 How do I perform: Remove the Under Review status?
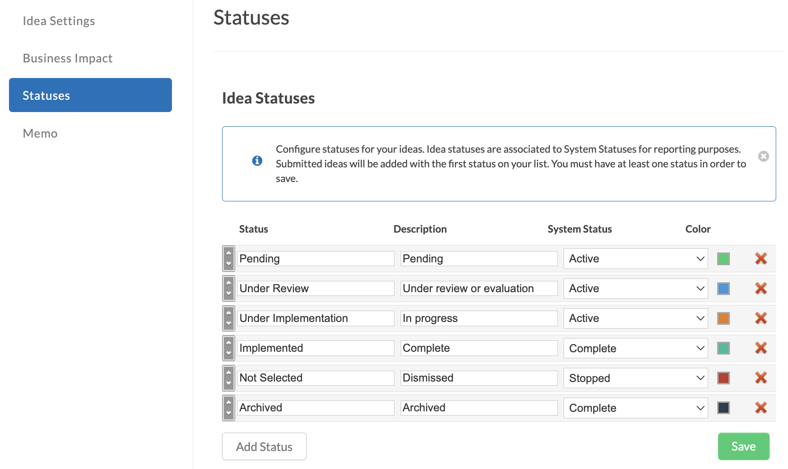point(761,288)
